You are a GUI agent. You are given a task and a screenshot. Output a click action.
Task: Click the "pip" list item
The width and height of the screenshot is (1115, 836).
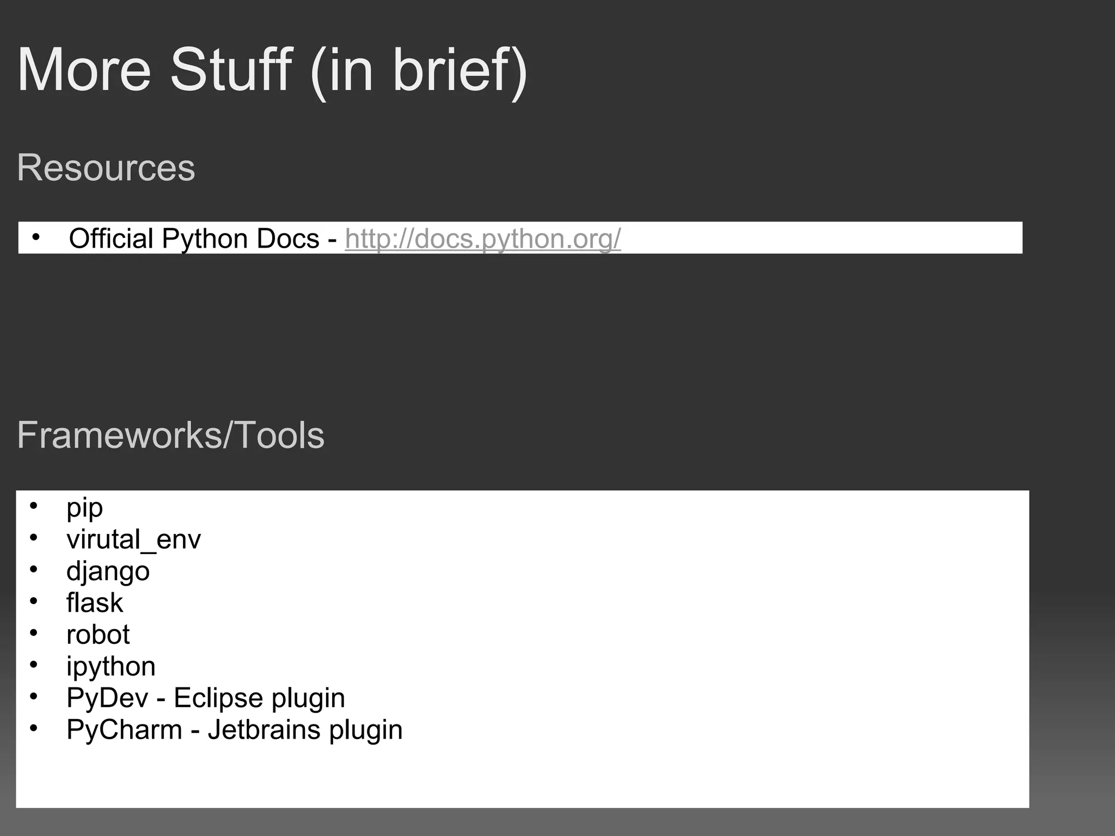(84, 508)
